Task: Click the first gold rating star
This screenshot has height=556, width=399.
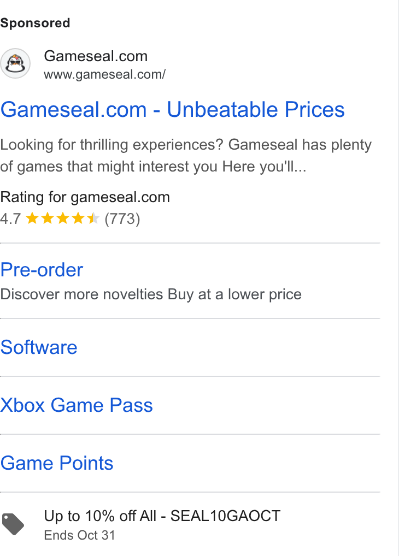Action: click(32, 218)
